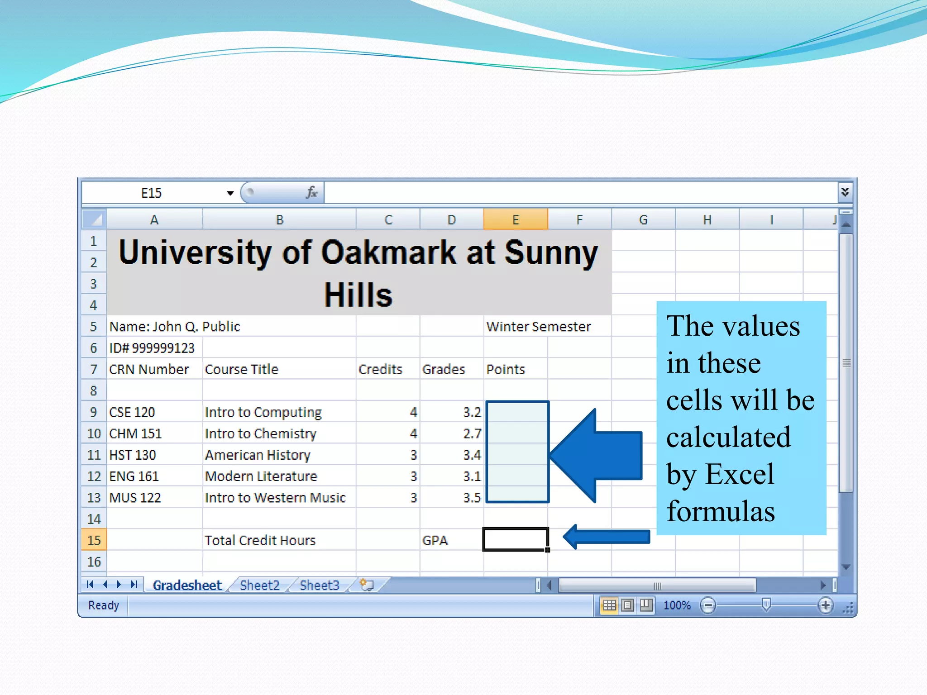927x695 pixels.
Task: Click the Zoom In plus button
Action: pyautogui.click(x=826, y=605)
